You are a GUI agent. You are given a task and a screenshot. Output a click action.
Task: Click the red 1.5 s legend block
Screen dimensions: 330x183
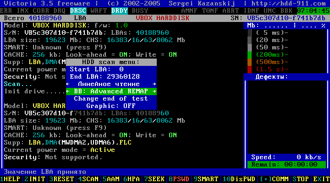250,70
